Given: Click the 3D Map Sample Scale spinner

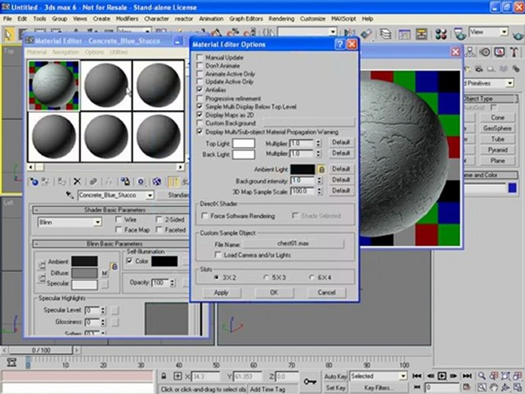Looking at the screenshot, I should point(319,191).
